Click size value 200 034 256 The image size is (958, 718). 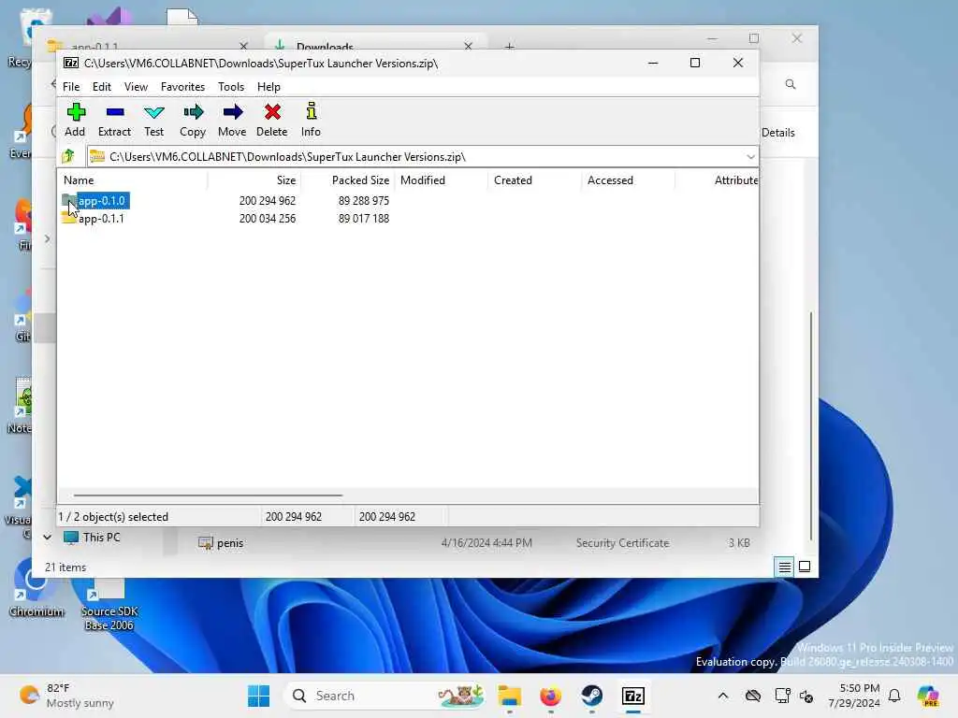pyautogui.click(x=268, y=219)
